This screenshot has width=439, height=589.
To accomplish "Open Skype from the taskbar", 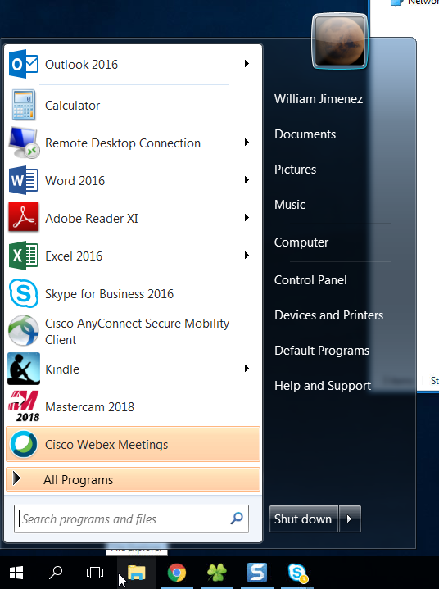I will click(298, 573).
